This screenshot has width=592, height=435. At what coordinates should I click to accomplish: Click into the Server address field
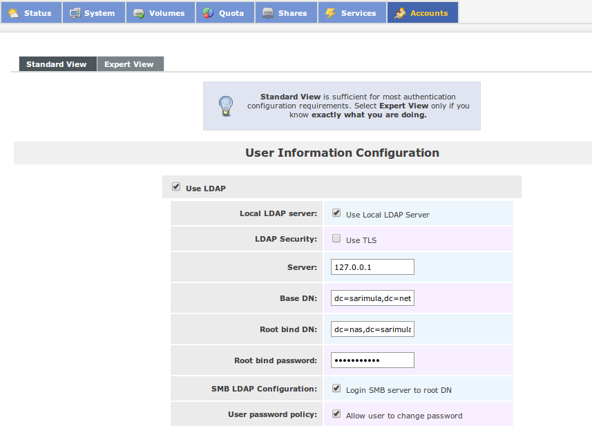click(372, 267)
